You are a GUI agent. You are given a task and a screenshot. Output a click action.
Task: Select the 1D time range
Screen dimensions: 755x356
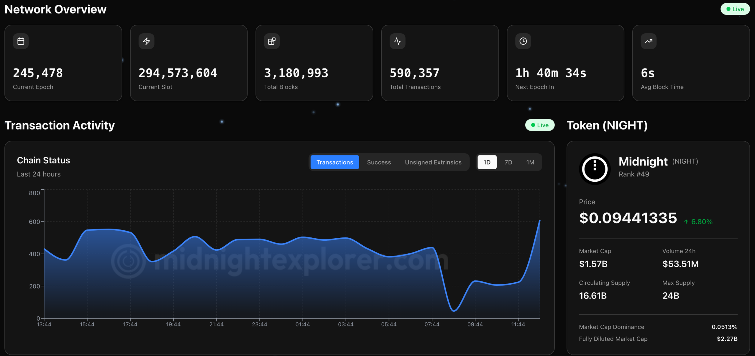point(487,162)
